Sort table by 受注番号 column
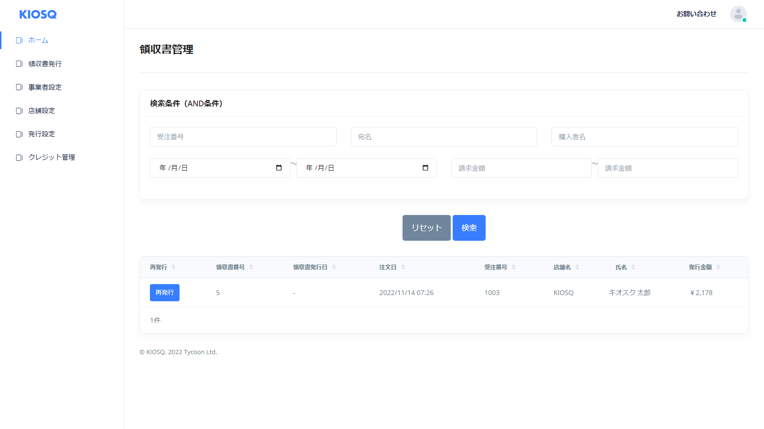This screenshot has height=429, width=764. click(513, 267)
